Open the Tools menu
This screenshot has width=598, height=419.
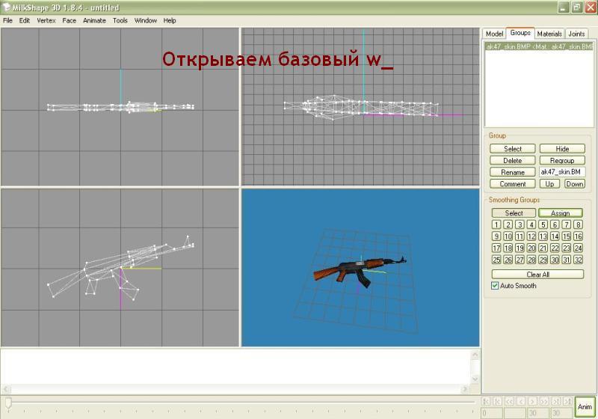tap(120, 20)
